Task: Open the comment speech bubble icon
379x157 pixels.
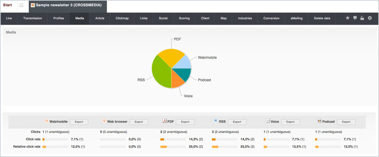Action: (355, 18)
